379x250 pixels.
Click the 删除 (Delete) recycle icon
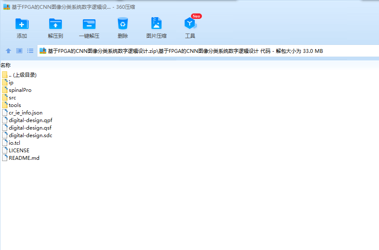click(x=123, y=23)
